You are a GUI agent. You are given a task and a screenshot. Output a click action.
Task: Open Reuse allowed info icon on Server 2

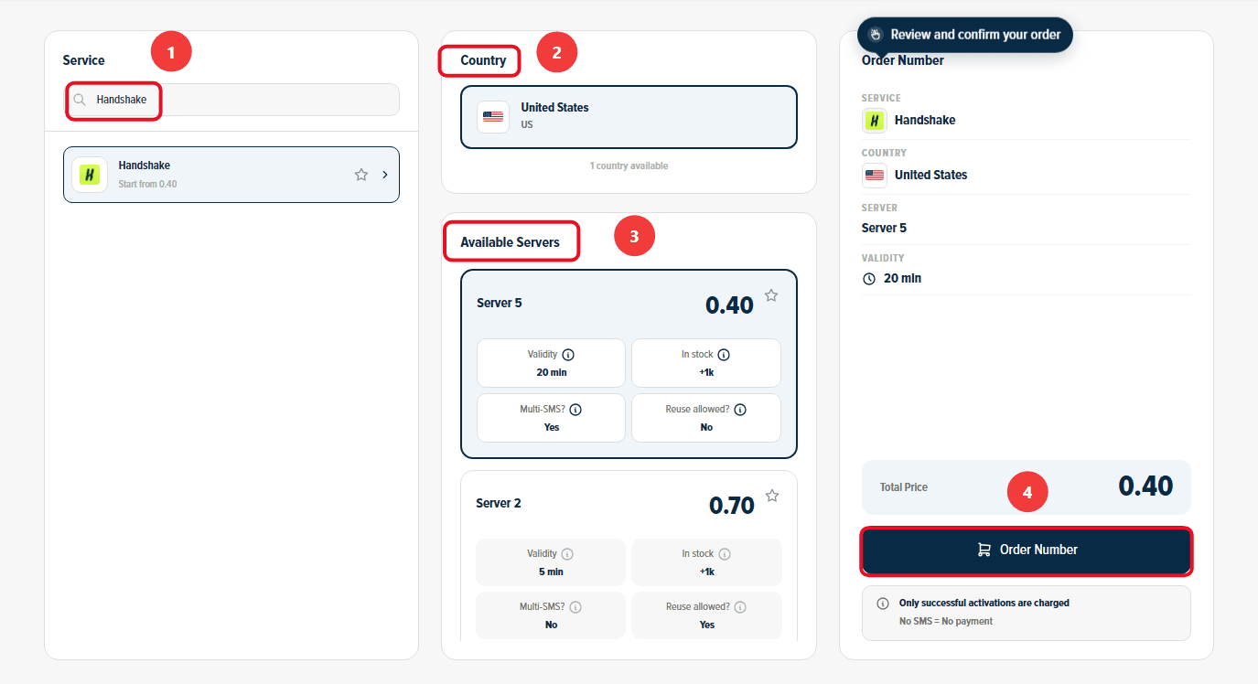(x=740, y=607)
